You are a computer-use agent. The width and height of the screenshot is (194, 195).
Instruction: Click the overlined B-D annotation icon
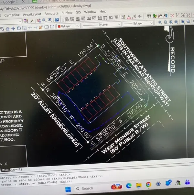(105, 18)
